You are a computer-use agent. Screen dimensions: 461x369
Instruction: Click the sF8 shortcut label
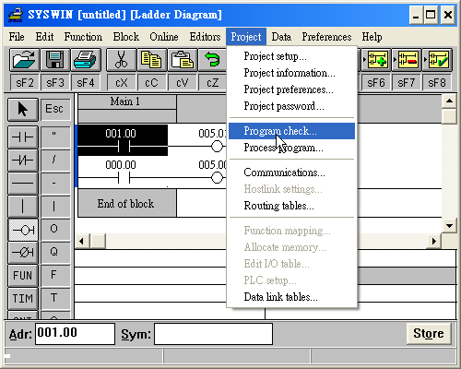tap(437, 83)
